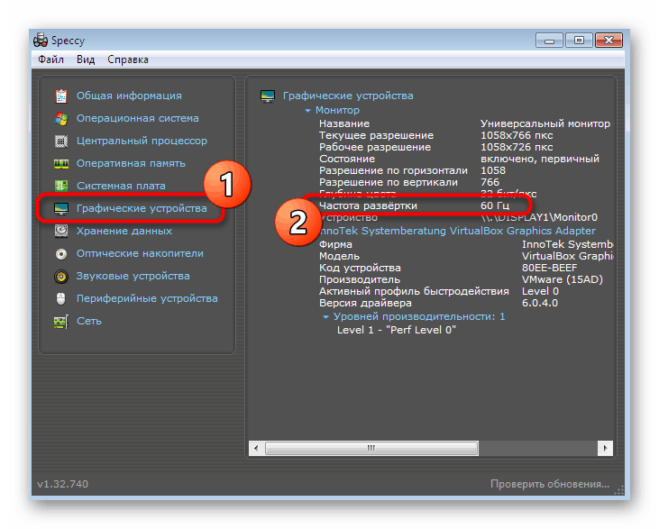The width and height of the screenshot is (659, 529).
Task: Click Проверить обновления link
Action: point(550,484)
